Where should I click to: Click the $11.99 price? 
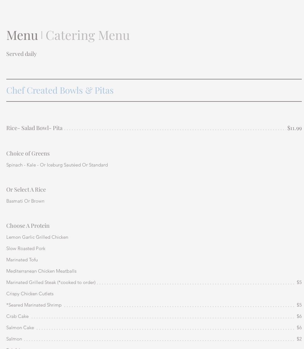[x=294, y=128]
